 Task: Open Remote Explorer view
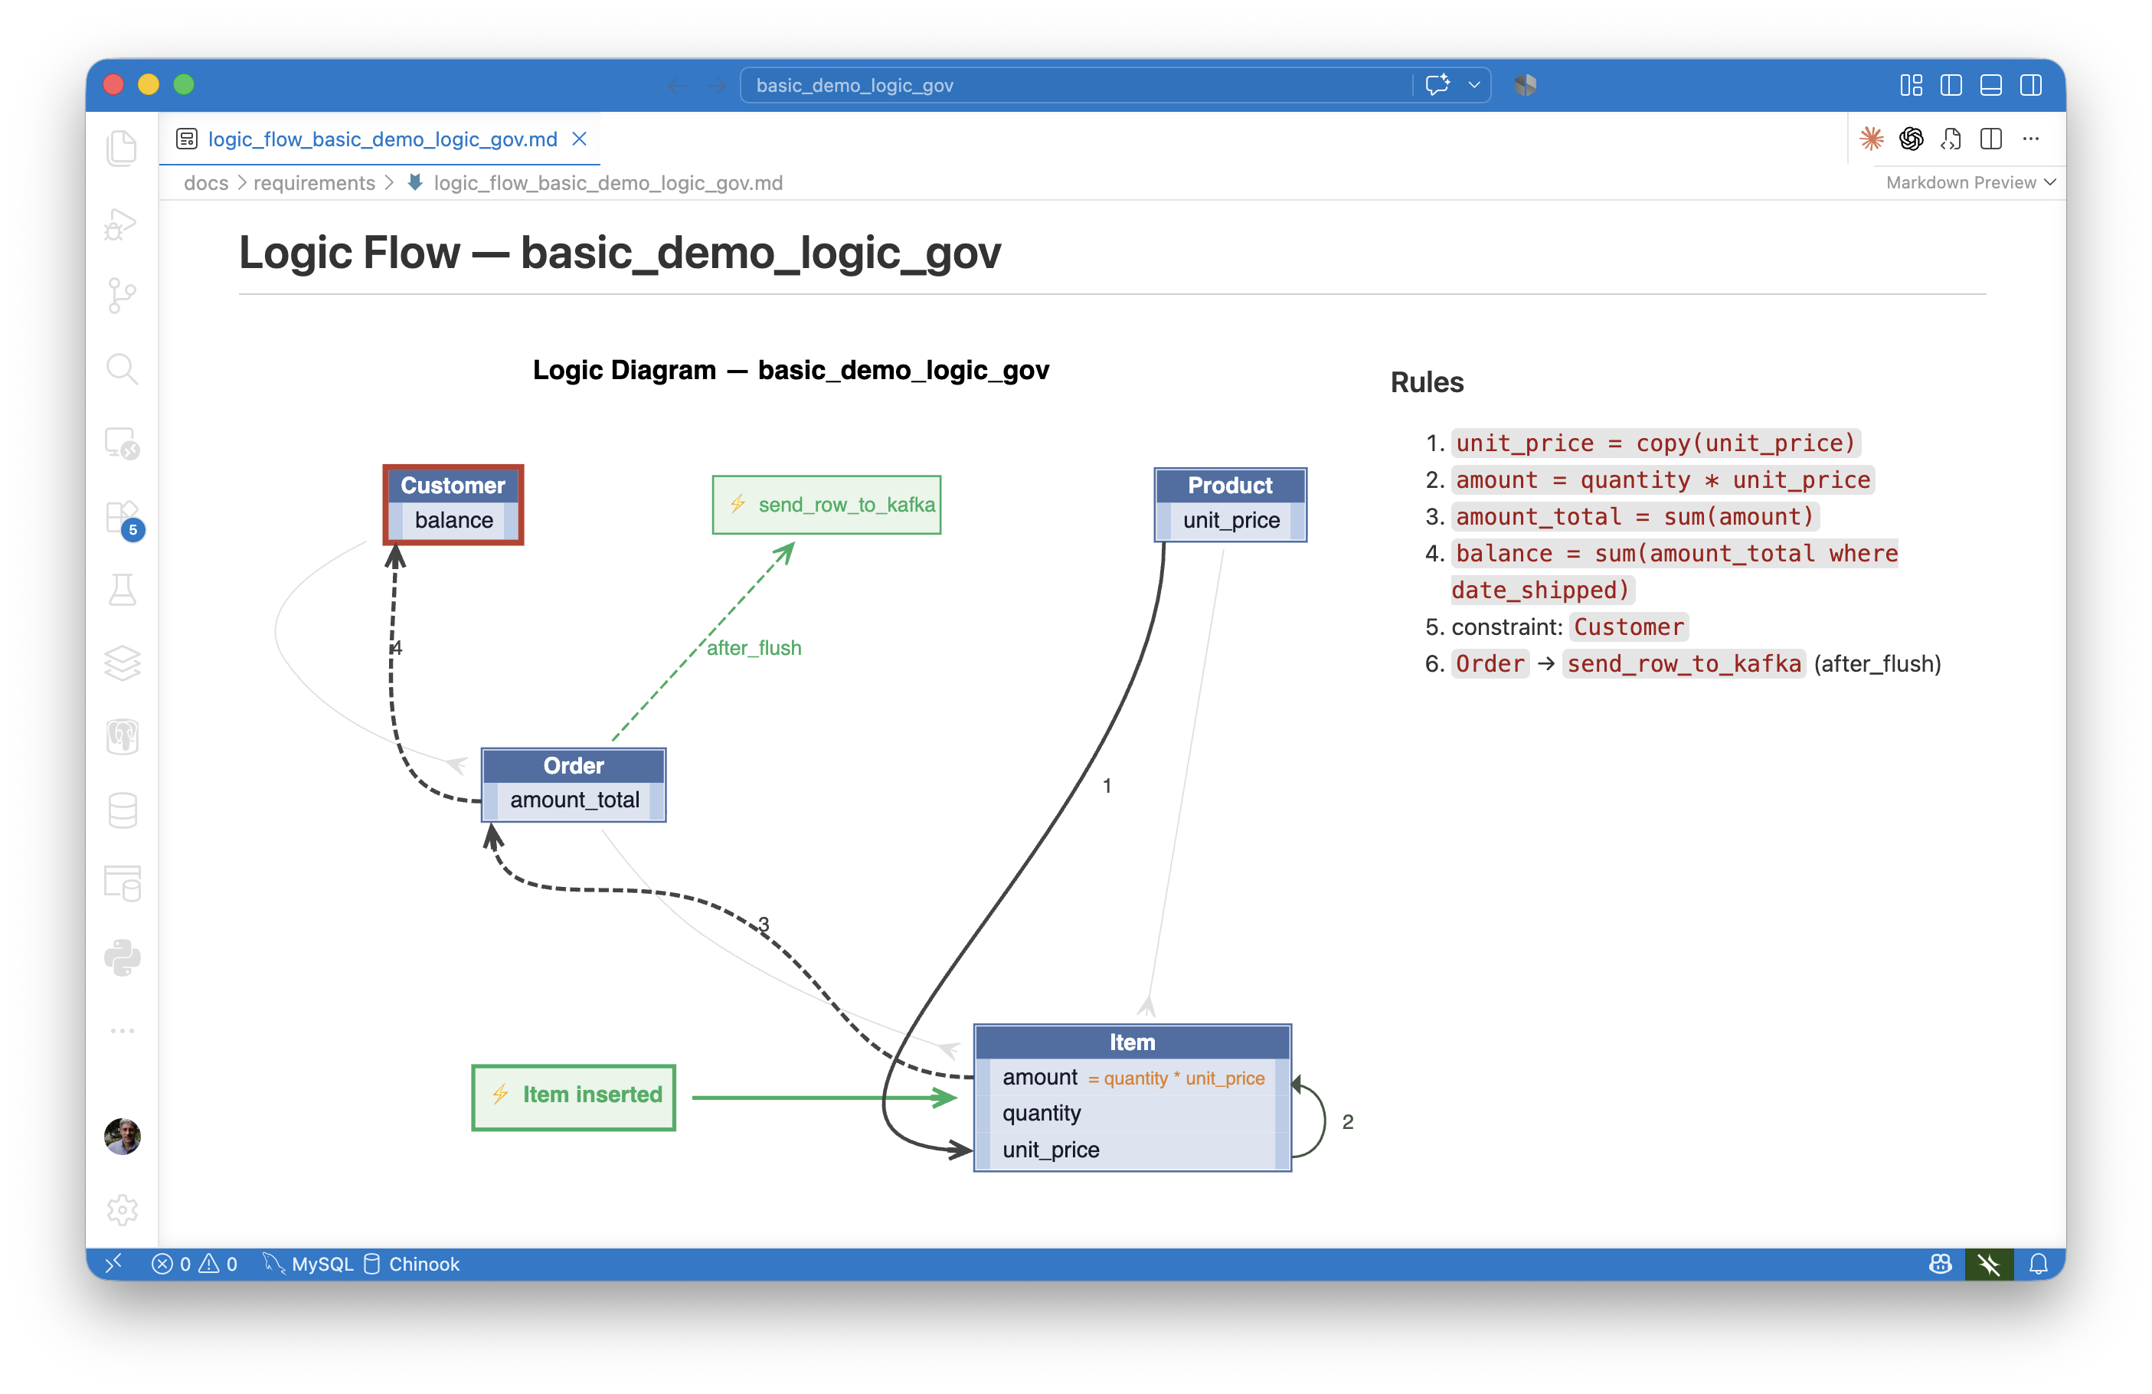tap(122, 443)
